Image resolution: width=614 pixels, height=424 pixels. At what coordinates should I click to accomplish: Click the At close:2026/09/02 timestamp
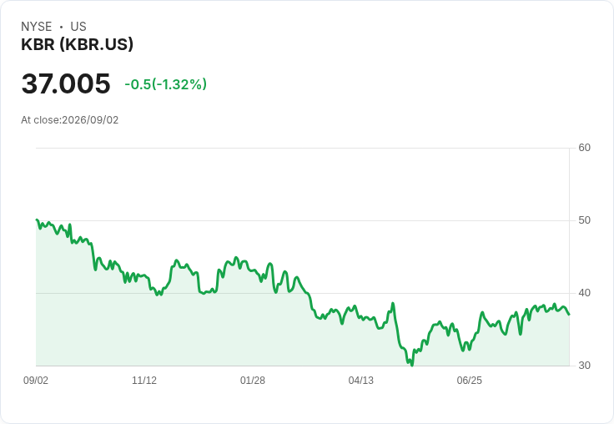coord(70,120)
